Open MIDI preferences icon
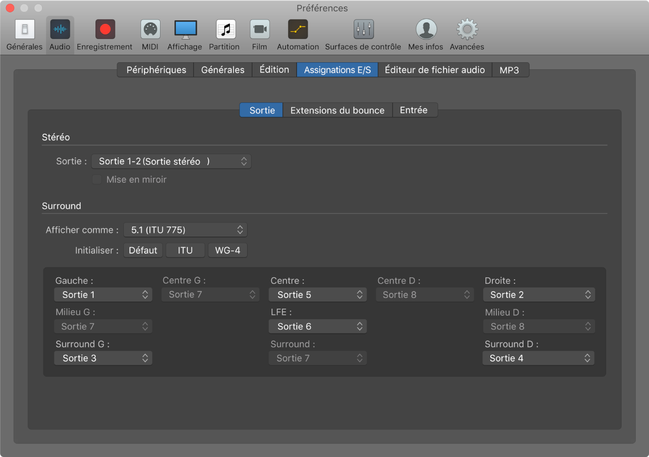The image size is (649, 457). (x=150, y=30)
